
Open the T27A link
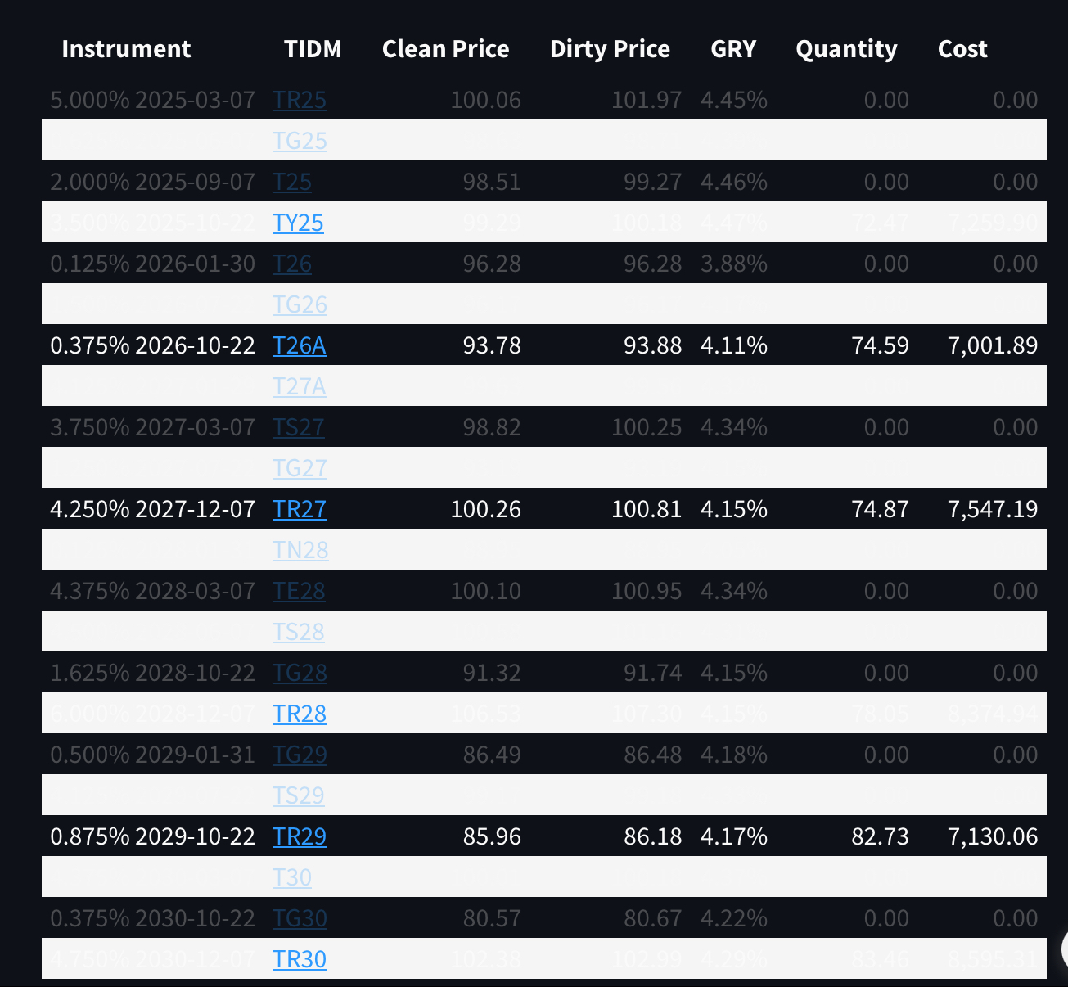click(x=300, y=386)
